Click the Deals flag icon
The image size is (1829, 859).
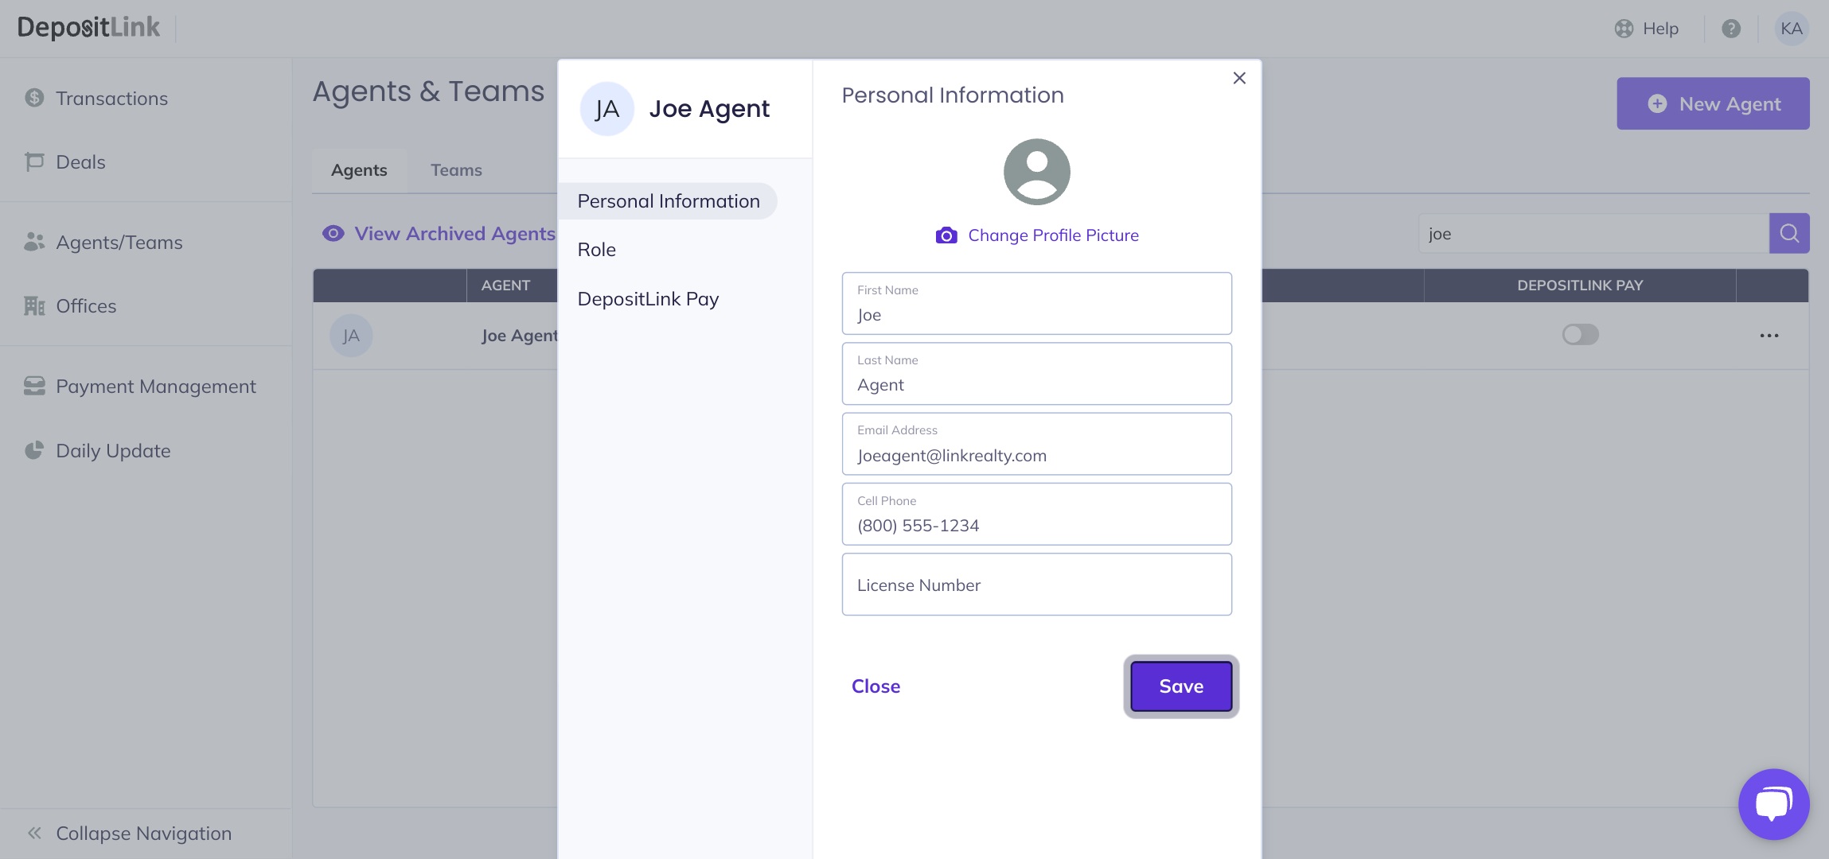pyautogui.click(x=34, y=161)
